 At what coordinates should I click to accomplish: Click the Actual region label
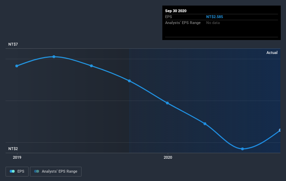pos(272,53)
